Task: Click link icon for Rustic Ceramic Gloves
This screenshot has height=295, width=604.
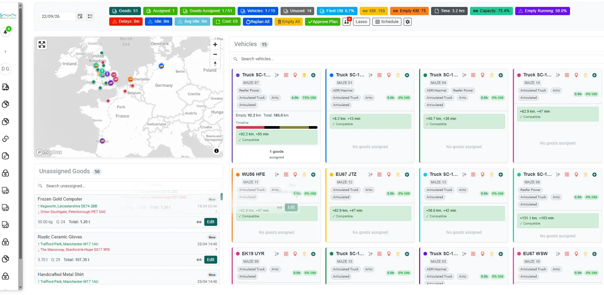Action: 199,260
